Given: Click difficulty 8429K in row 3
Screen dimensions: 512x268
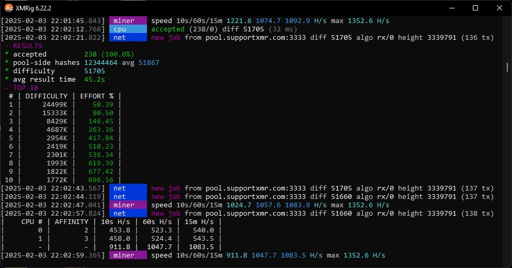Looking at the screenshot, I should (57, 121).
